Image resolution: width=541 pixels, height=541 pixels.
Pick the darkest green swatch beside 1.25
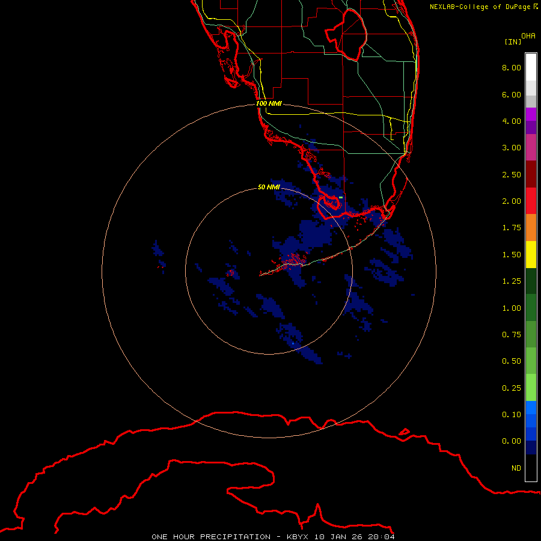(531, 281)
